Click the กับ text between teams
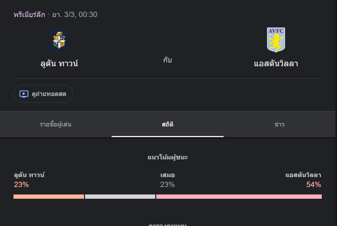 [x=168, y=60]
